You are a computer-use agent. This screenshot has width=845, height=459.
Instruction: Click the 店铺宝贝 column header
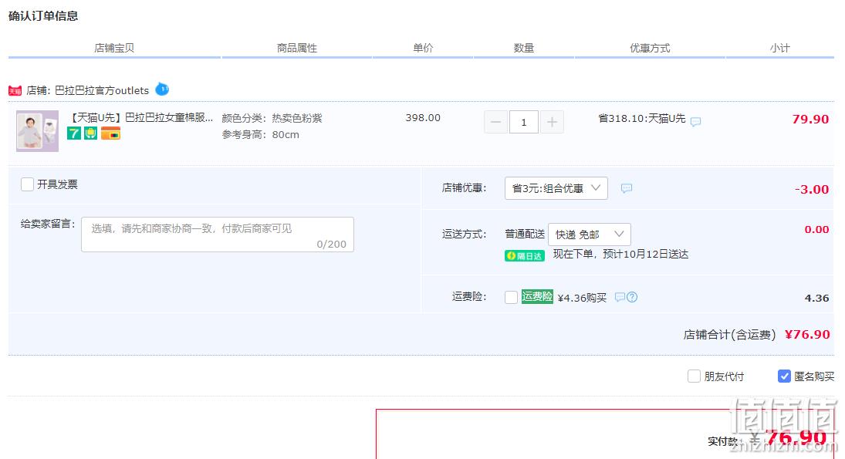click(114, 48)
